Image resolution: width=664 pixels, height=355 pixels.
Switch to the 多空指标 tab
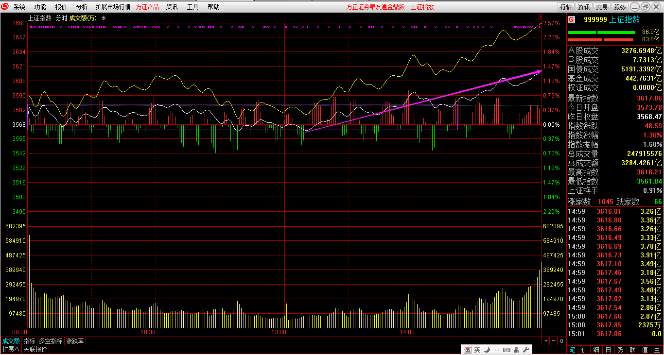(x=51, y=341)
